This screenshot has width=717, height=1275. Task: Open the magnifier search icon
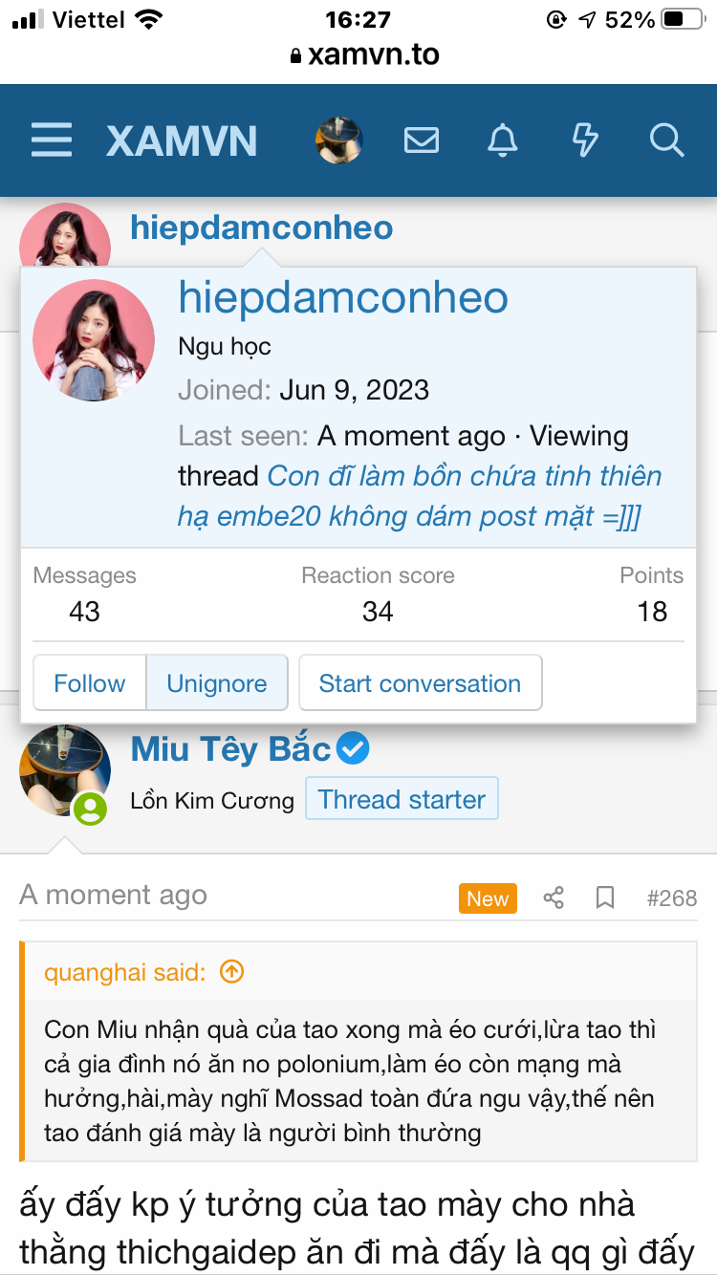(x=666, y=140)
